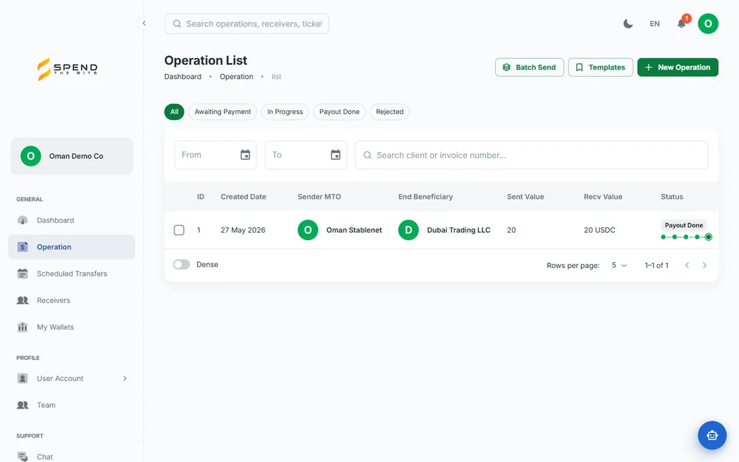
Task: Open the EN language selector
Action: tap(655, 24)
